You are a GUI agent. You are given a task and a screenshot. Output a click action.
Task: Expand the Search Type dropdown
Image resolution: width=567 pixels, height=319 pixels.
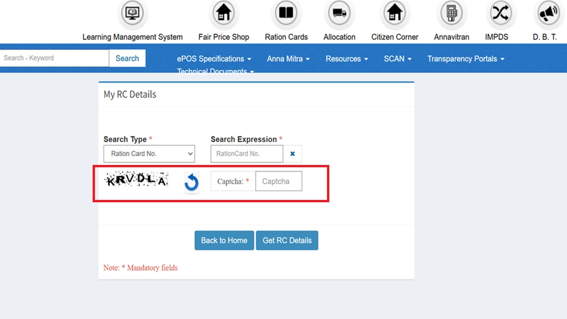tap(149, 154)
